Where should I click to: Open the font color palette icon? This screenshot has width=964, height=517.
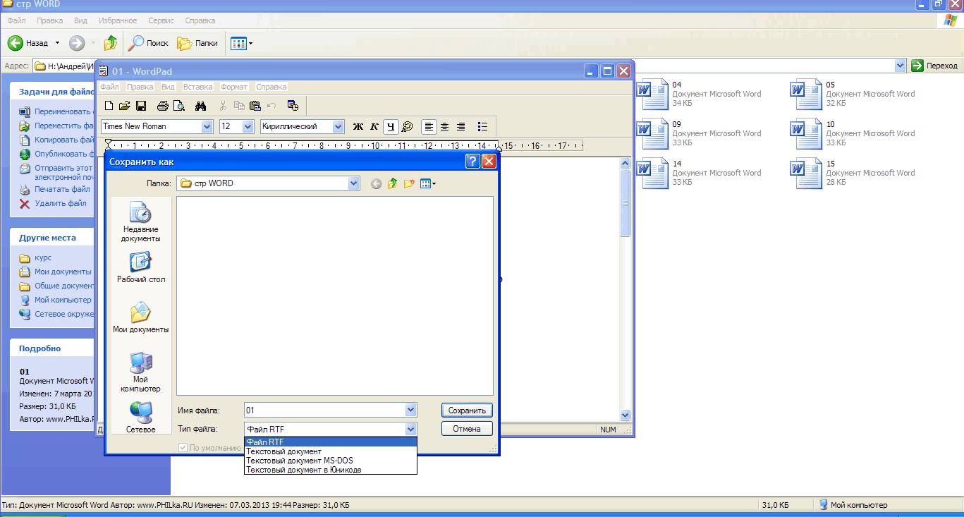[x=407, y=127]
